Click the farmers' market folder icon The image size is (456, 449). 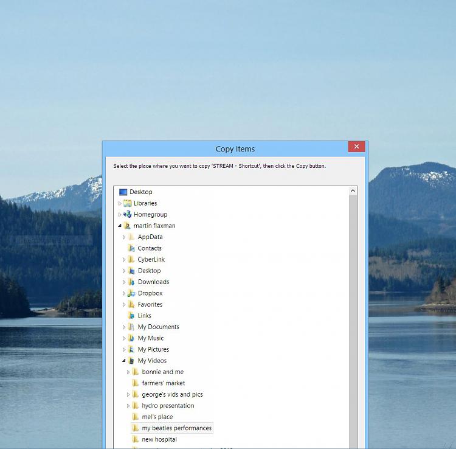[136, 383]
